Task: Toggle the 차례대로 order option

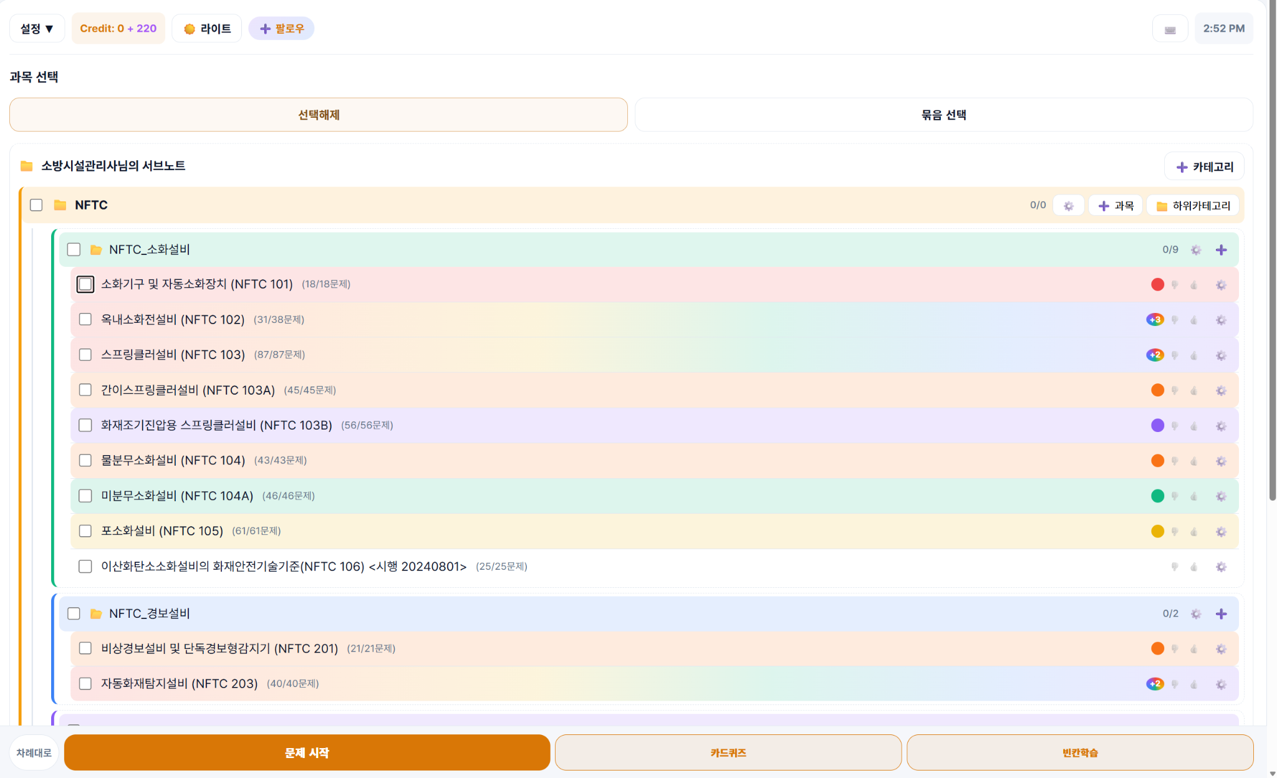Action: 34,753
